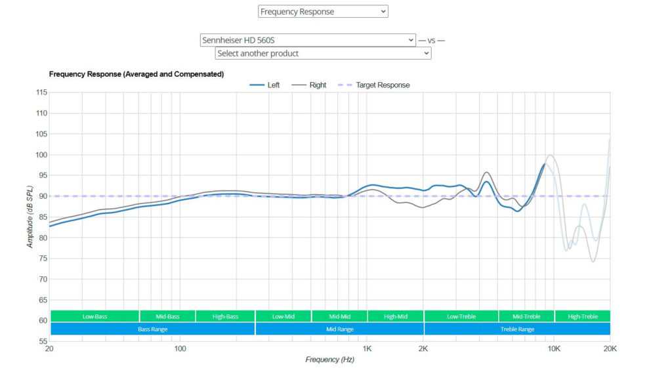
Task: Select the Mid-Bass band segment
Action: click(x=167, y=316)
